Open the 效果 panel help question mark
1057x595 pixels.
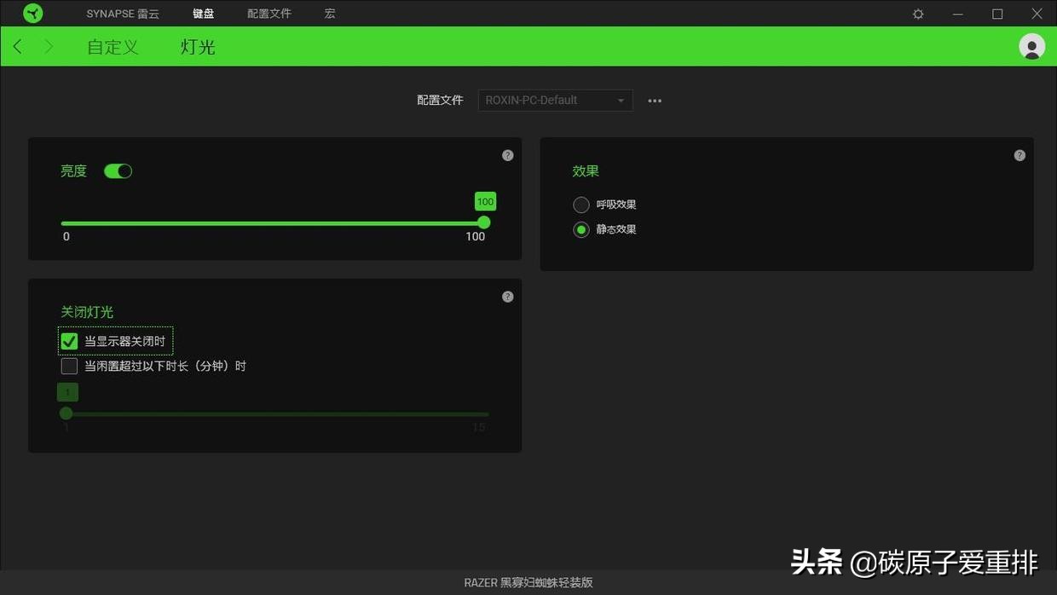tap(1019, 154)
